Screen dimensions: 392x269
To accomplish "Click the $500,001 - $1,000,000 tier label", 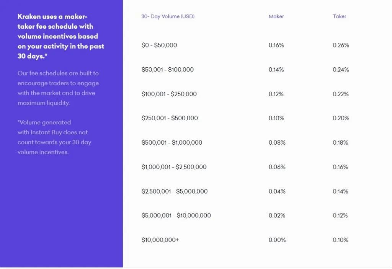I will tap(171, 142).
